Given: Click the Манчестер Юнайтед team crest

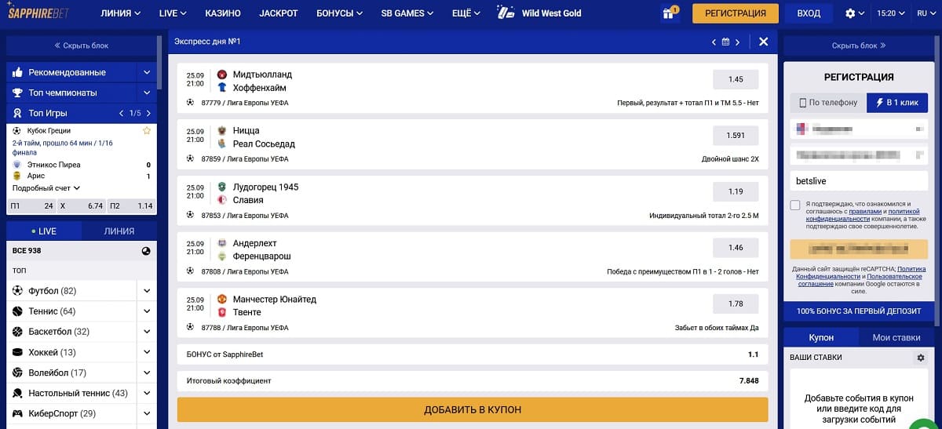Looking at the screenshot, I should [x=222, y=300].
